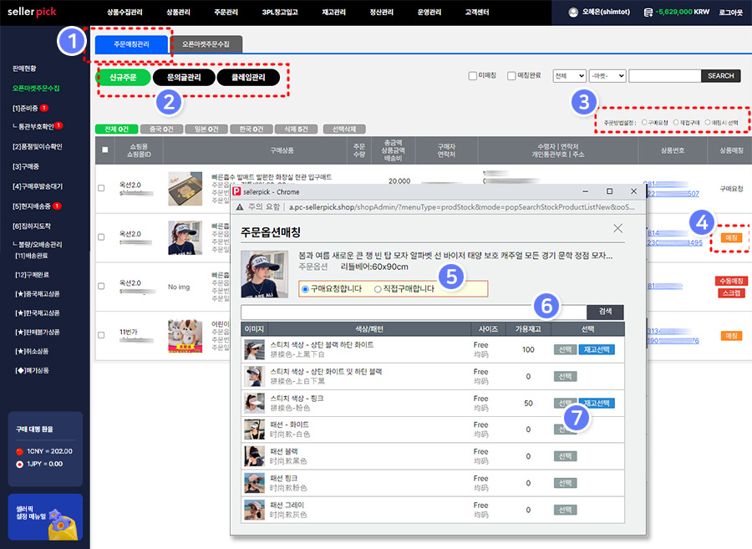Check the 매칭완료 checkbox
752x549 pixels.
pyautogui.click(x=511, y=76)
